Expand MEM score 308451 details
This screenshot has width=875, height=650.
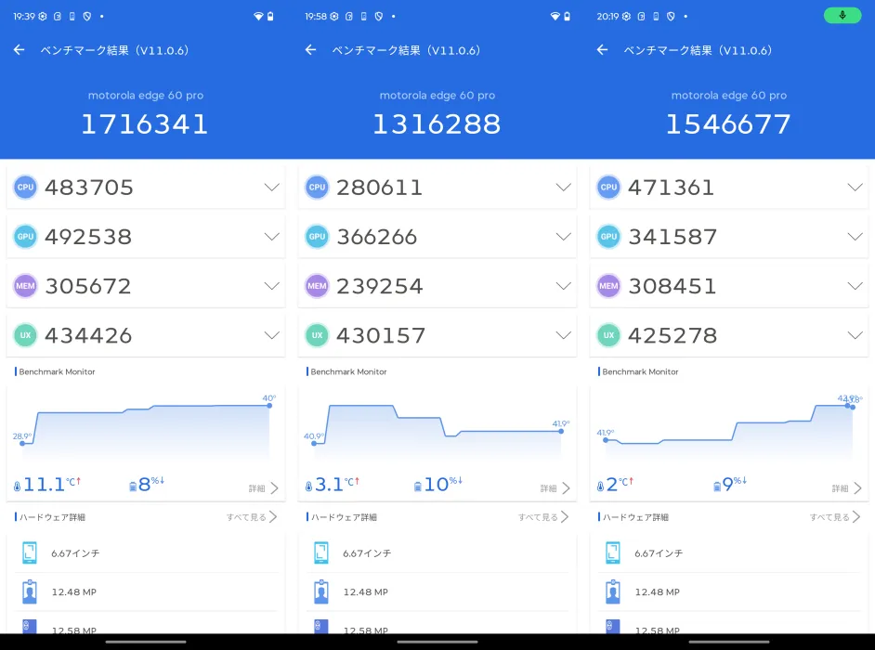[x=855, y=286]
